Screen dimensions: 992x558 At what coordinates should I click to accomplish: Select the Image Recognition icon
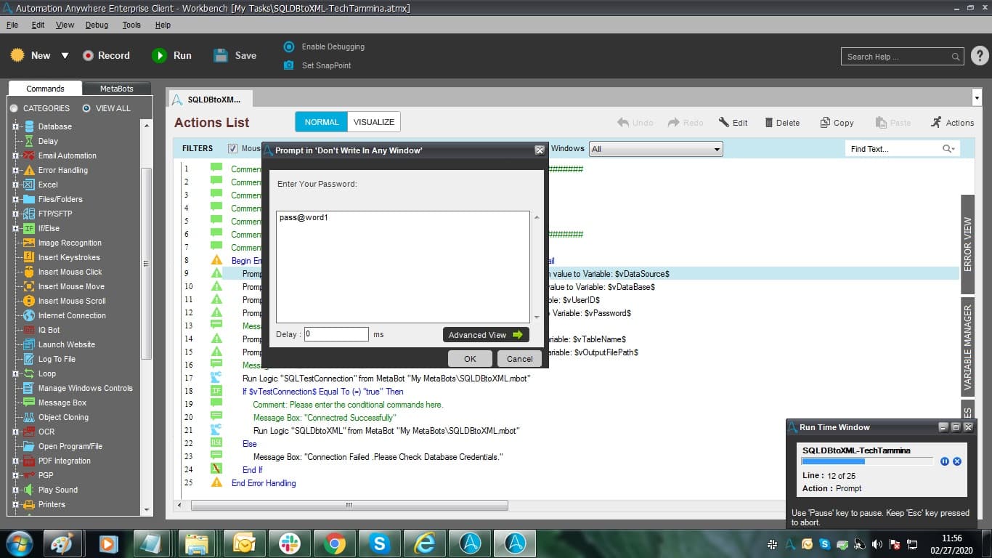coord(29,243)
